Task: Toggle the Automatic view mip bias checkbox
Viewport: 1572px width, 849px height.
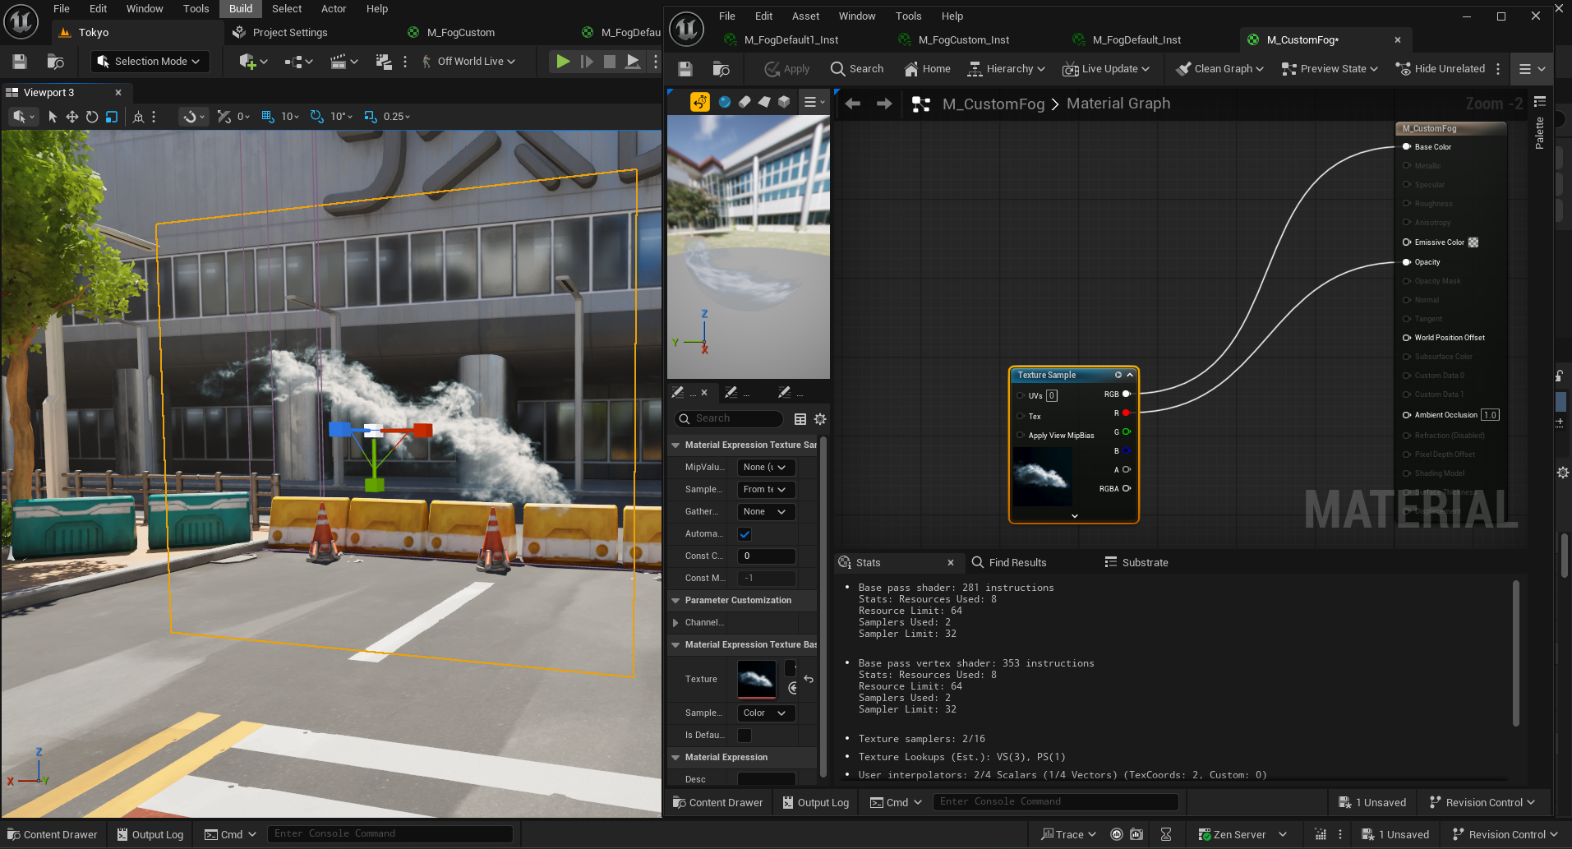Action: (745, 534)
